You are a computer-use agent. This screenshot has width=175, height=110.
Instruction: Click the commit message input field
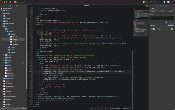coord(162,18)
